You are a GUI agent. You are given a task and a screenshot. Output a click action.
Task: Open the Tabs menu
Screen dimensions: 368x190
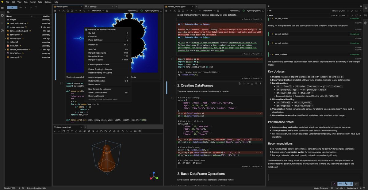[x=40, y=2]
